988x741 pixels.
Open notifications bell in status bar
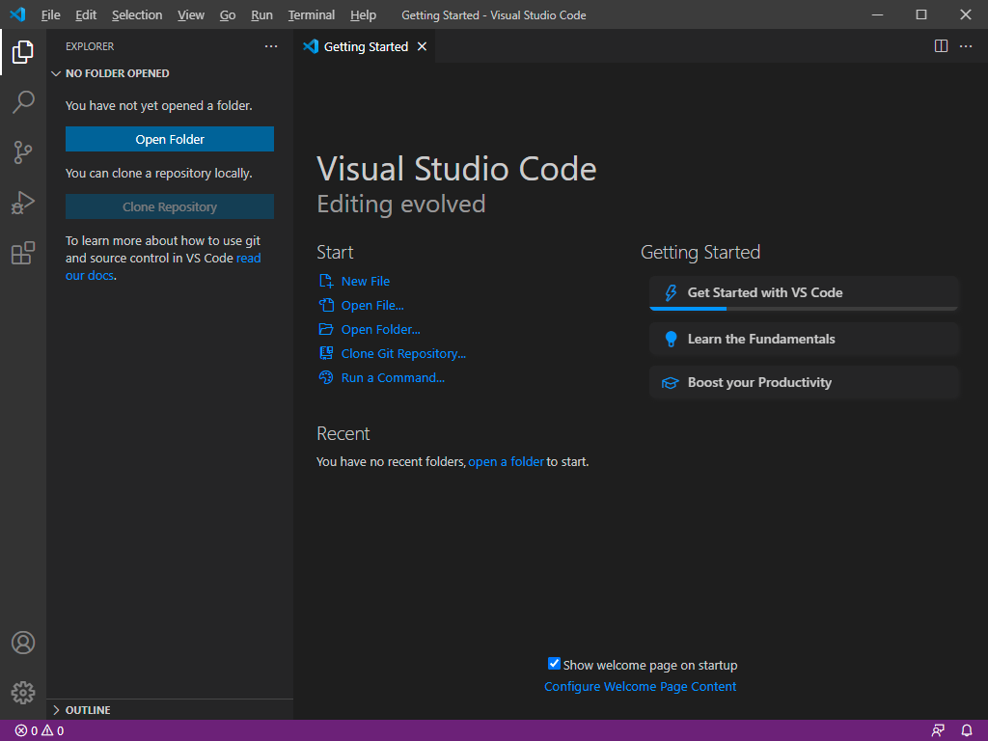click(x=967, y=731)
